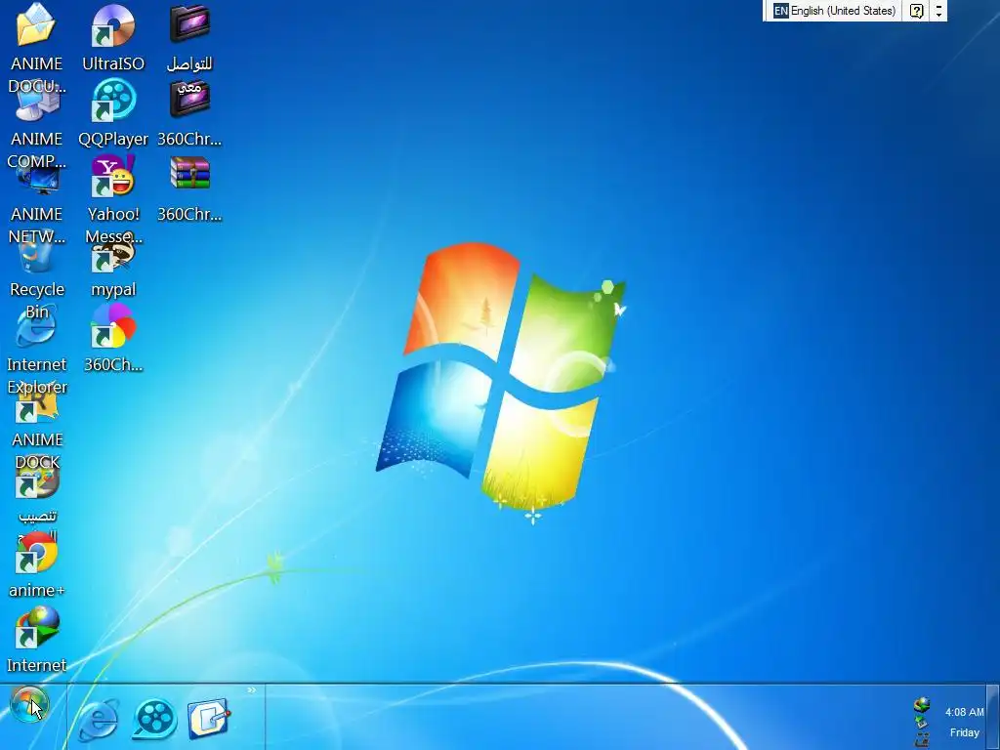Click the language bar Help icon
The height and width of the screenshot is (750, 1000).
(916, 11)
